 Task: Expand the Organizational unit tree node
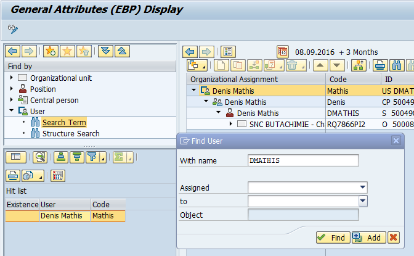pyautogui.click(x=12, y=78)
